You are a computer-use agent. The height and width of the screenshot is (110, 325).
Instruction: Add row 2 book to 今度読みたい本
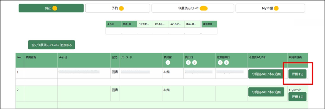[266, 92]
